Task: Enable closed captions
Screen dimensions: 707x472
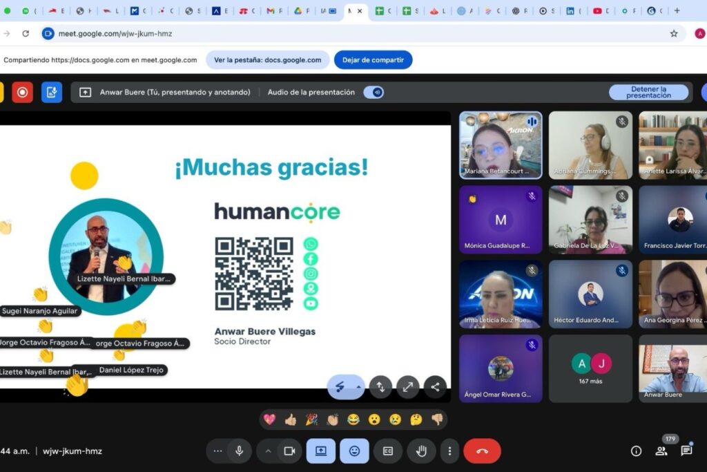Action: (x=387, y=451)
